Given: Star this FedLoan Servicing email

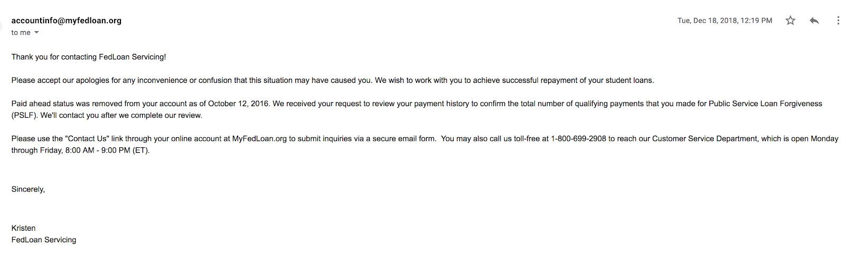Looking at the screenshot, I should point(790,21).
